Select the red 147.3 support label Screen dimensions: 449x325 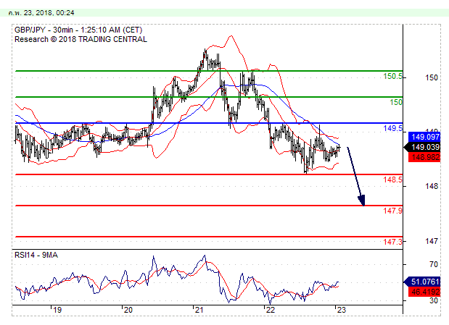(392, 242)
